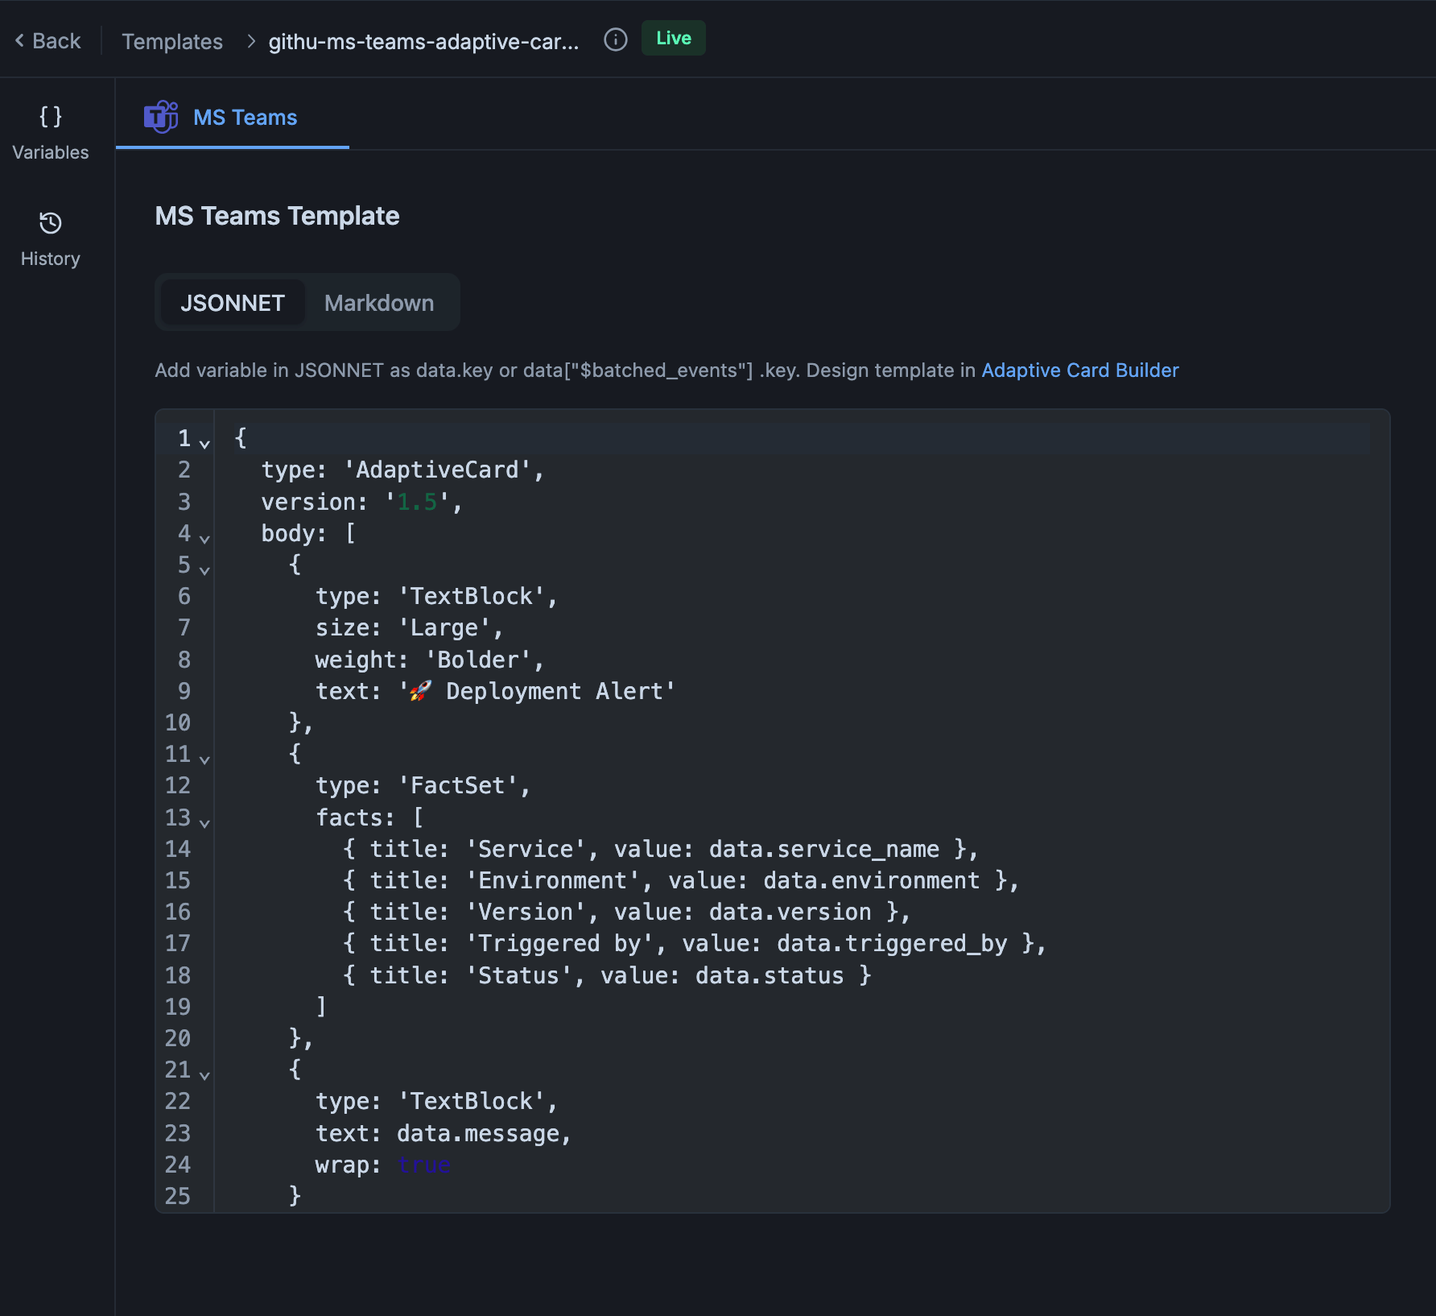Go back using the Back arrow
Image resolution: width=1436 pixels, height=1316 pixels.
coord(47,41)
